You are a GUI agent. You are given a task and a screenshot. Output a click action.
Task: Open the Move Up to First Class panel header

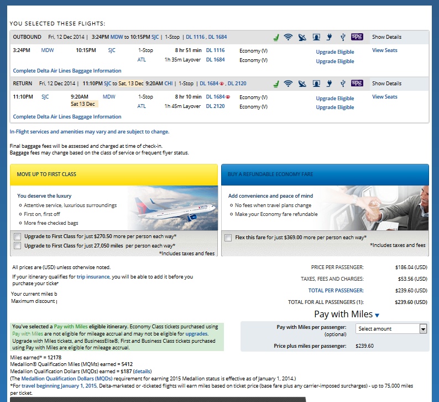pos(114,174)
